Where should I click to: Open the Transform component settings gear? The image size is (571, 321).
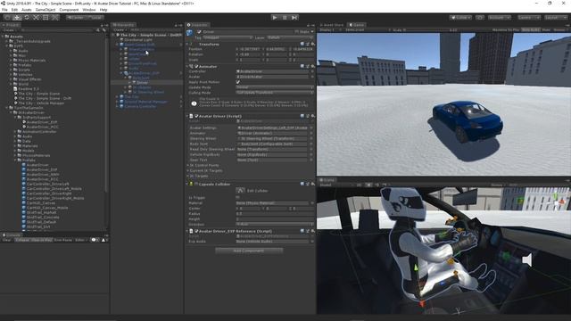[312, 44]
